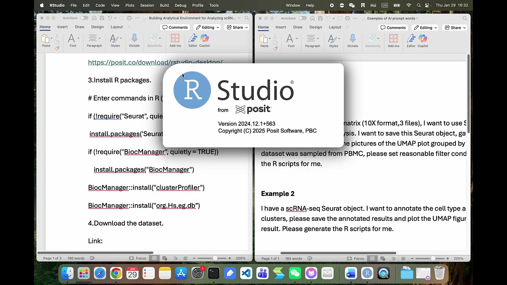Select Print Layout view in left status bar
The width and height of the screenshot is (507, 285).
click(154, 258)
